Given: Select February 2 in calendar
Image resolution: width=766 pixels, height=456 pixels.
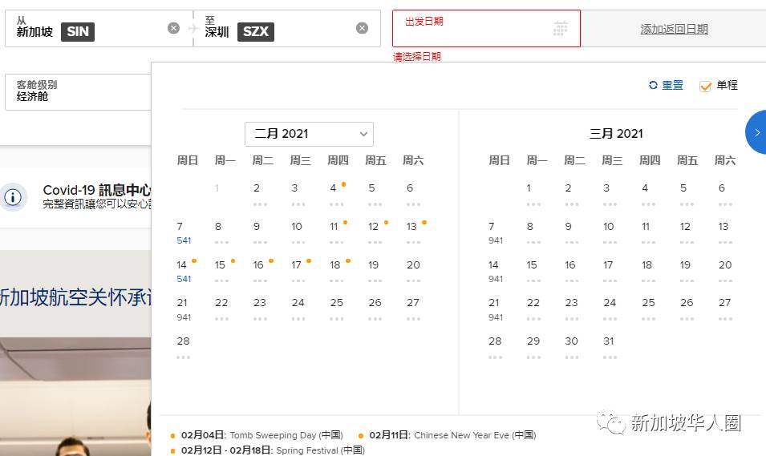Looking at the screenshot, I should 260,194.
